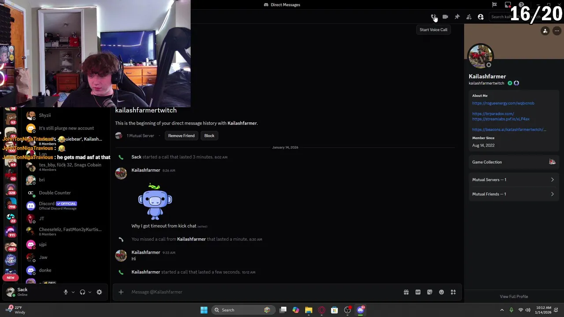Click the Block button
The image size is (564, 317).
pos(209,136)
